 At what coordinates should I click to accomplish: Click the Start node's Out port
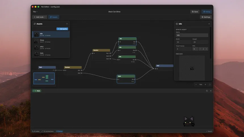[56, 70]
